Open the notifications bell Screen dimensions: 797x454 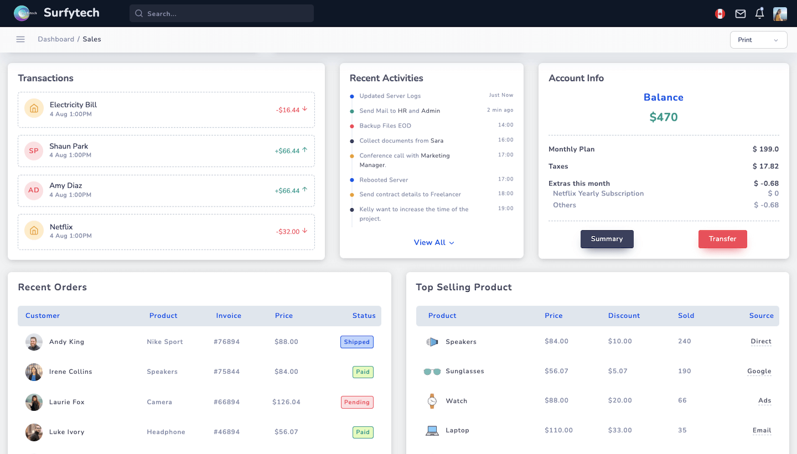(759, 13)
